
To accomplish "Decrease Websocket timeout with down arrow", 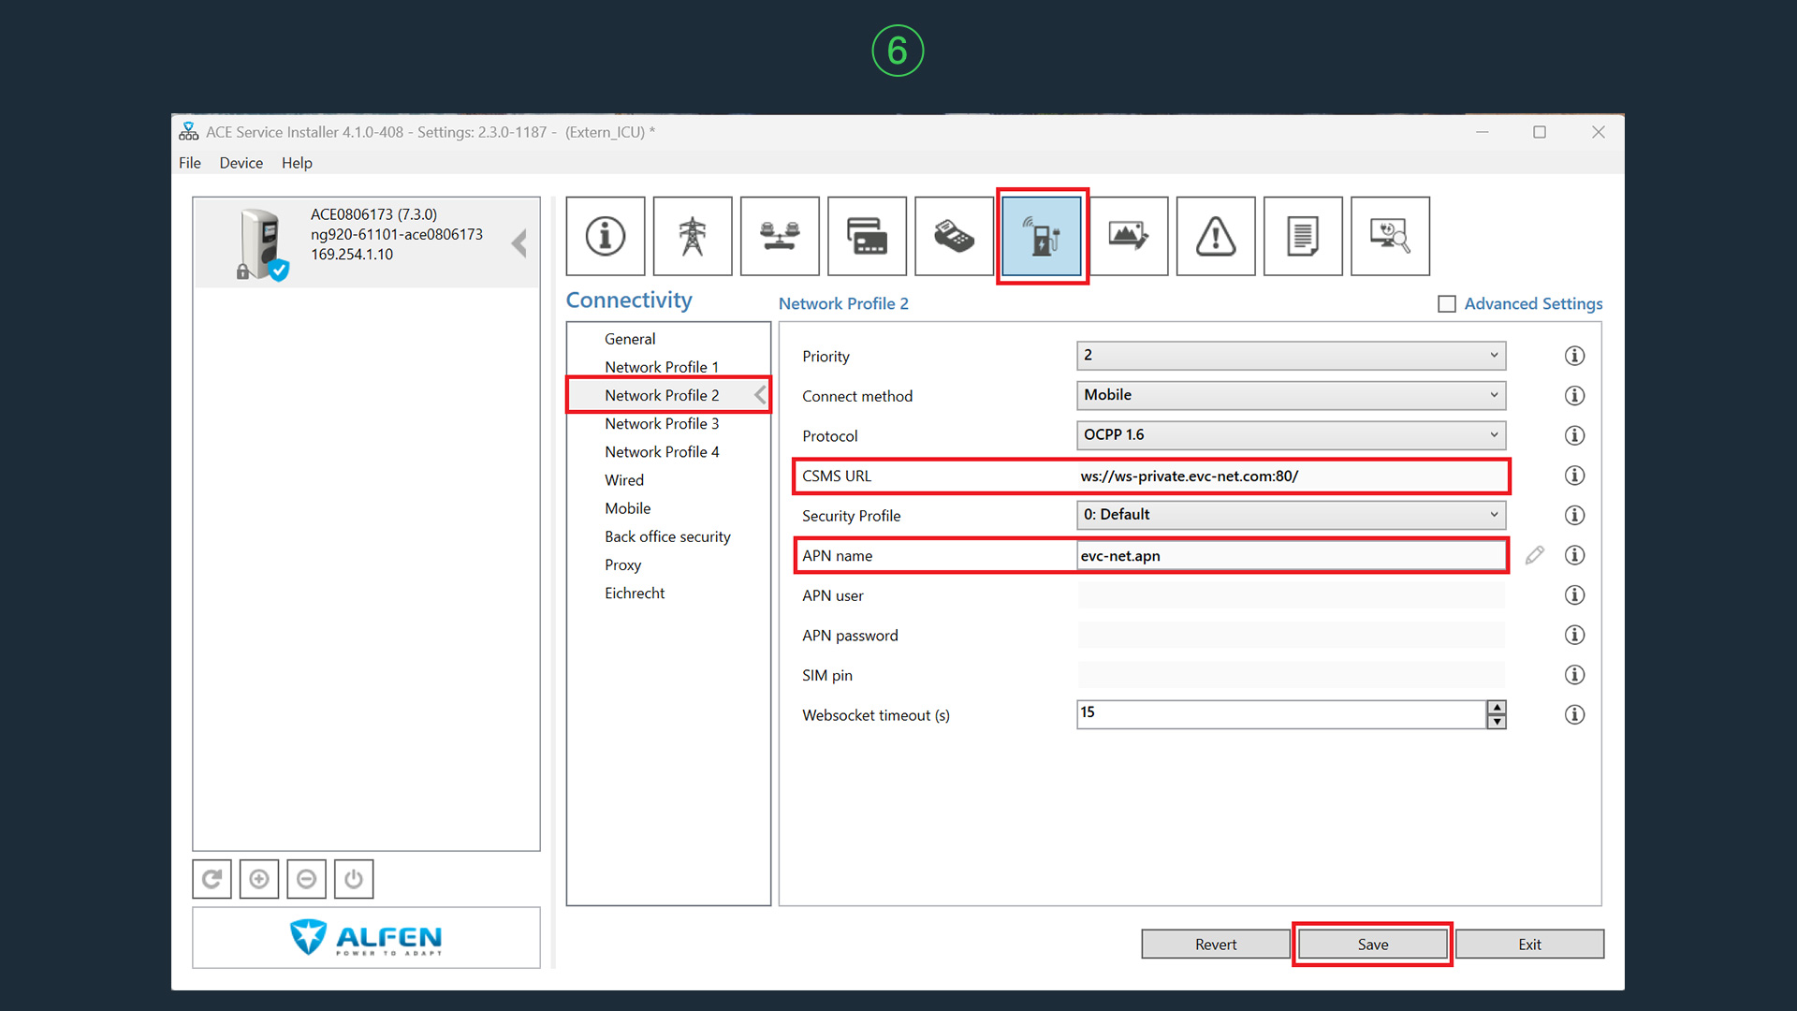I will click(x=1497, y=722).
